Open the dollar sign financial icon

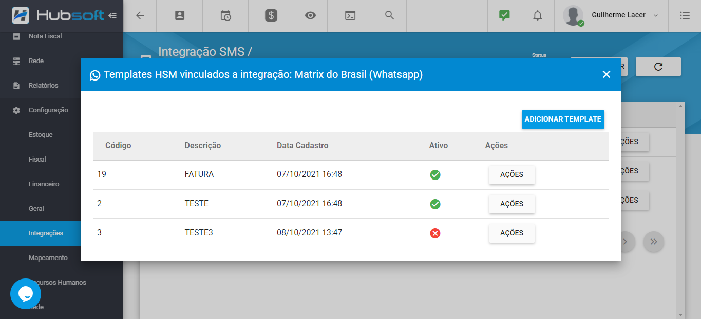coord(271,15)
